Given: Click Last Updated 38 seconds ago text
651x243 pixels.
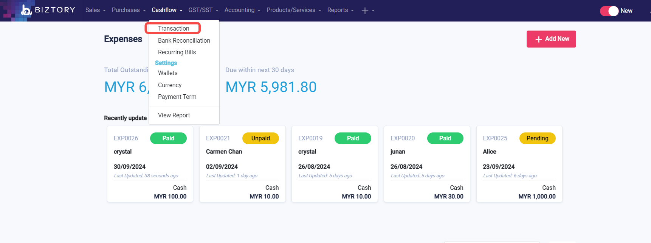Looking at the screenshot, I should point(146,175).
